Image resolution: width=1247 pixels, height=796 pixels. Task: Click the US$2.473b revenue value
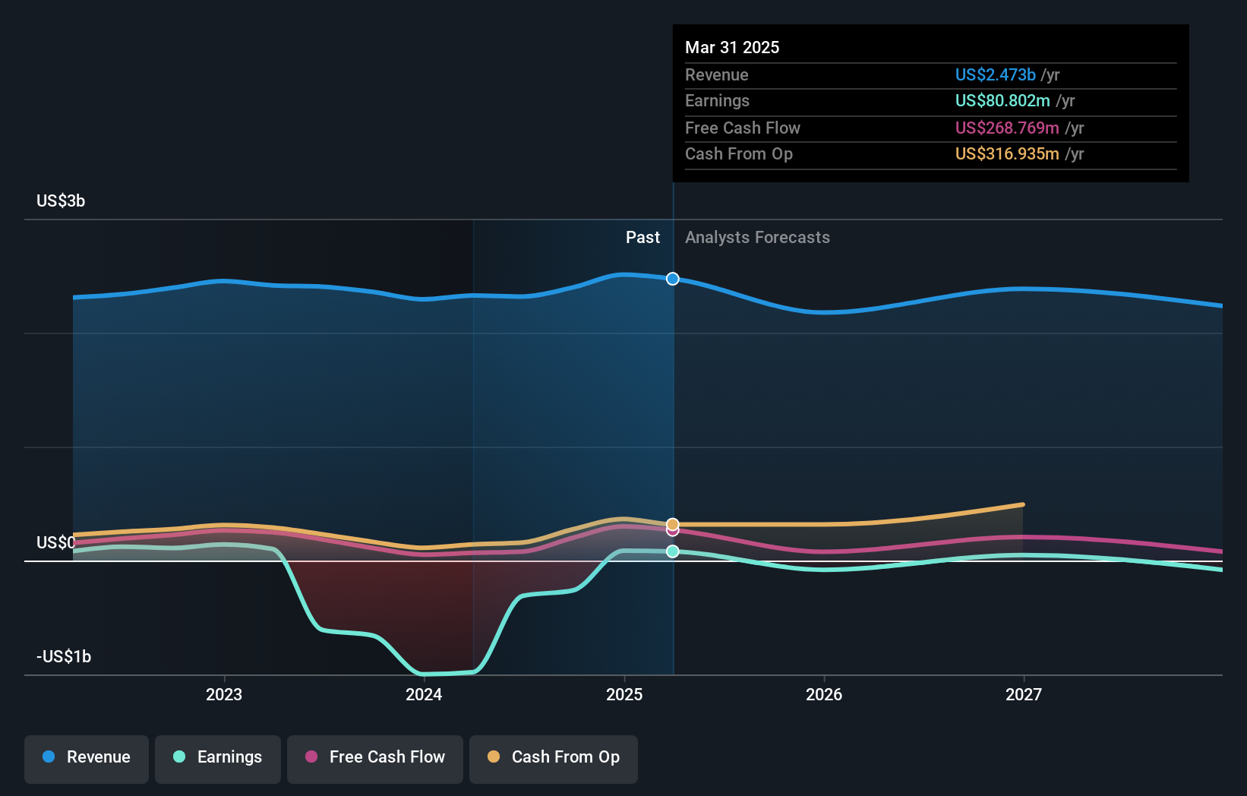tap(995, 75)
